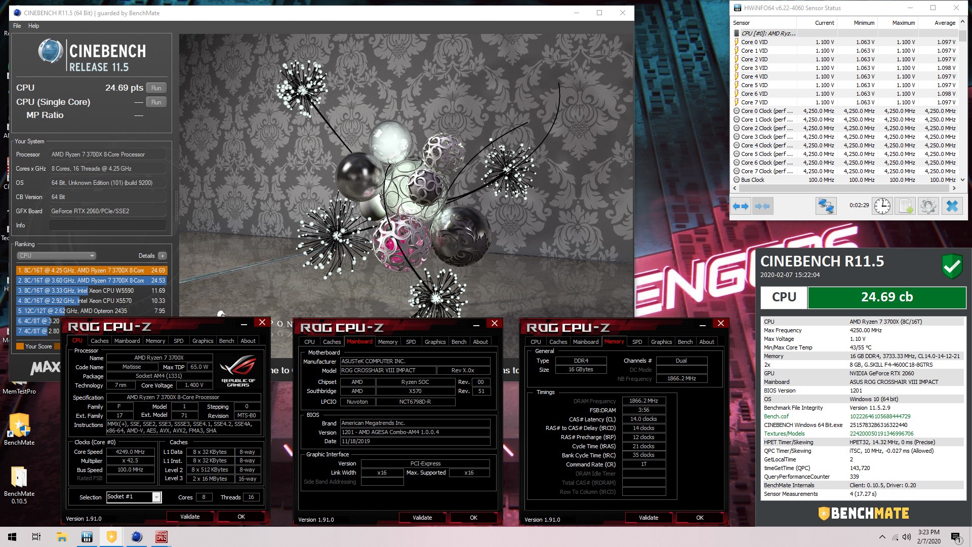Image resolution: width=972 pixels, height=547 pixels.
Task: Switch to SPD tab in middle CPU-Z
Action: coord(411,342)
